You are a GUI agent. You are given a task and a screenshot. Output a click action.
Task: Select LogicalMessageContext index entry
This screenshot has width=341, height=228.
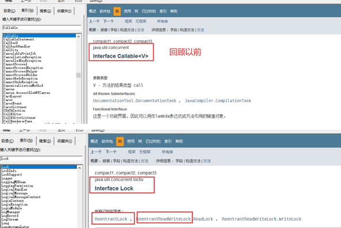(21, 197)
